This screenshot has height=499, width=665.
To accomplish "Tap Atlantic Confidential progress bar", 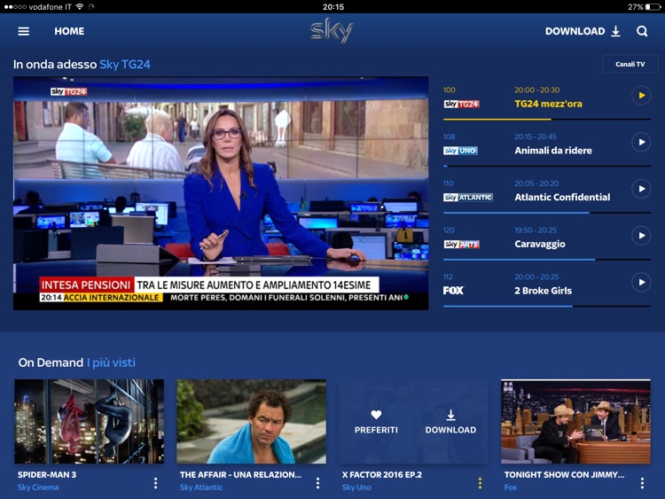I will point(547,213).
